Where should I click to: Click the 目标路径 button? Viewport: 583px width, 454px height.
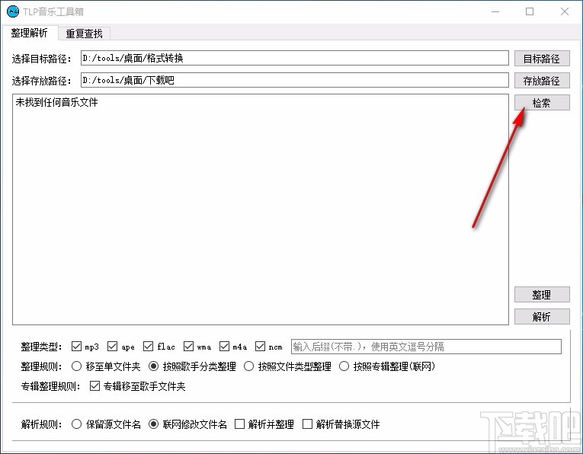click(x=542, y=59)
